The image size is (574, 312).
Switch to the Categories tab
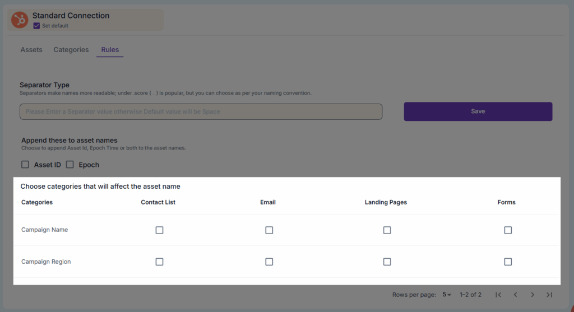tap(71, 50)
